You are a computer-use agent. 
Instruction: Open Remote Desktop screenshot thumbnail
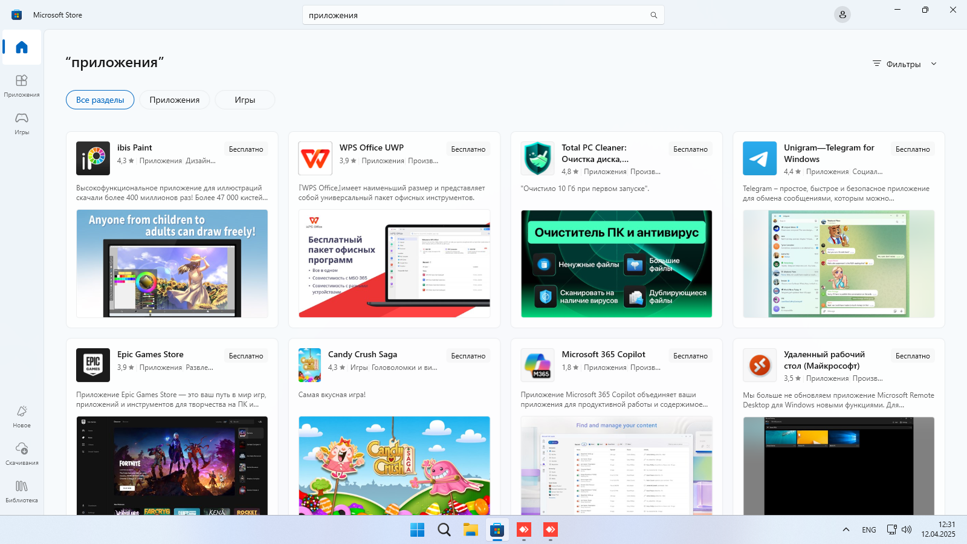pyautogui.click(x=839, y=465)
